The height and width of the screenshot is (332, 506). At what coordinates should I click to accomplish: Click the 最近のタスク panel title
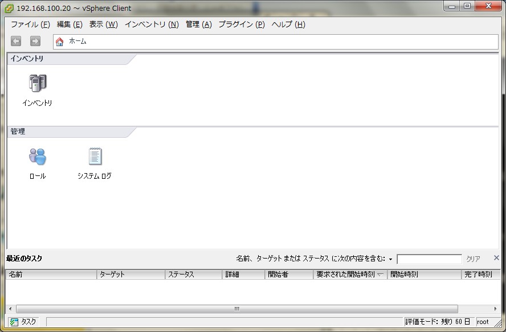coord(24,259)
